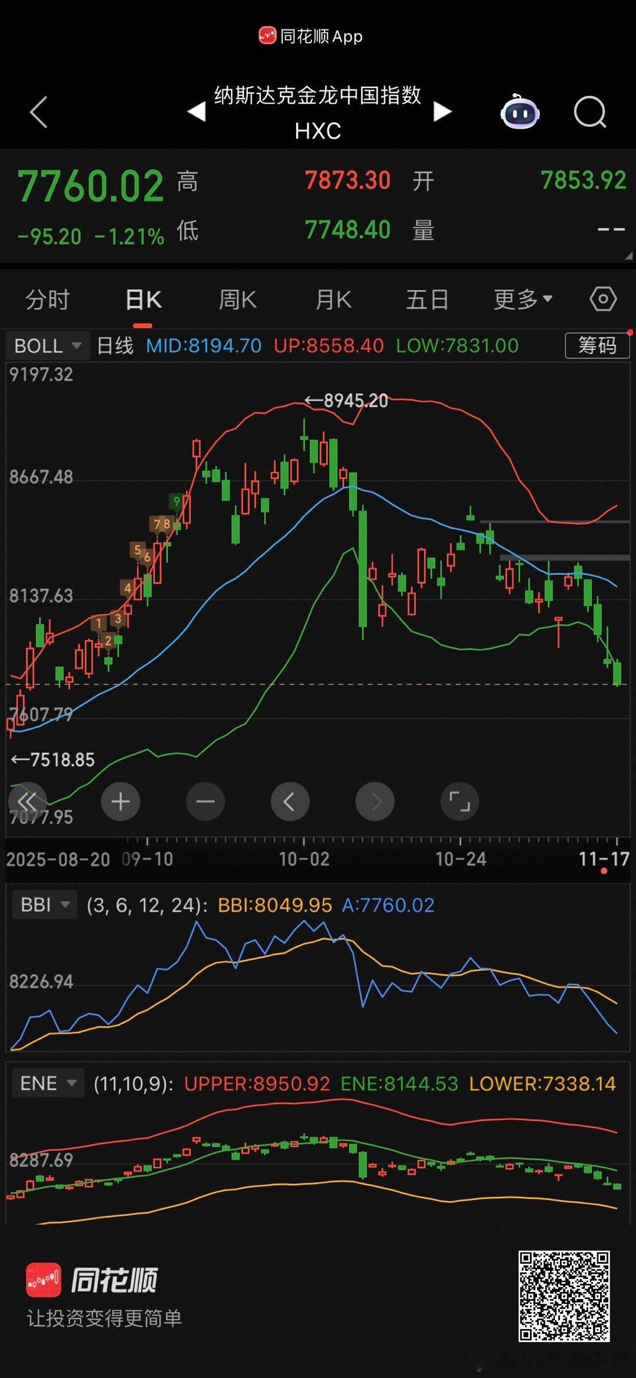Select the 日K tab

tap(143, 299)
